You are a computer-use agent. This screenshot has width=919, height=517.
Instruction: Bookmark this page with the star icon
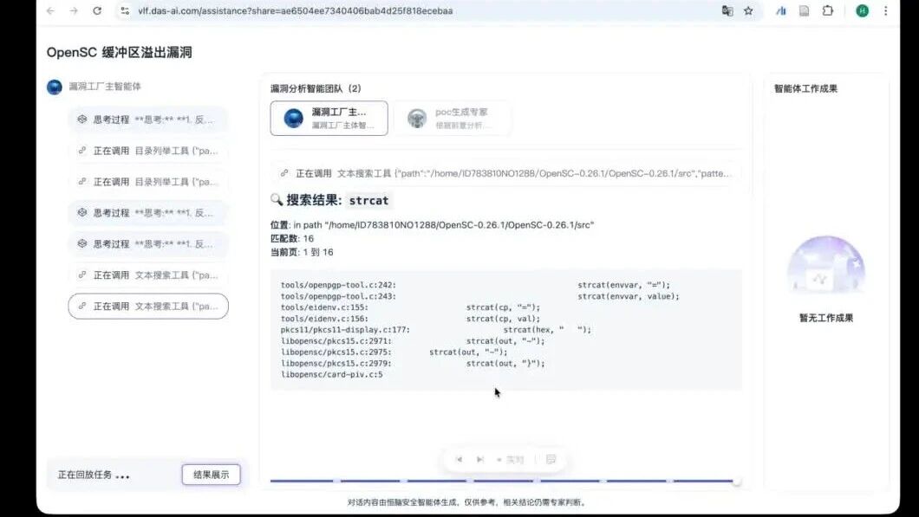pos(748,10)
